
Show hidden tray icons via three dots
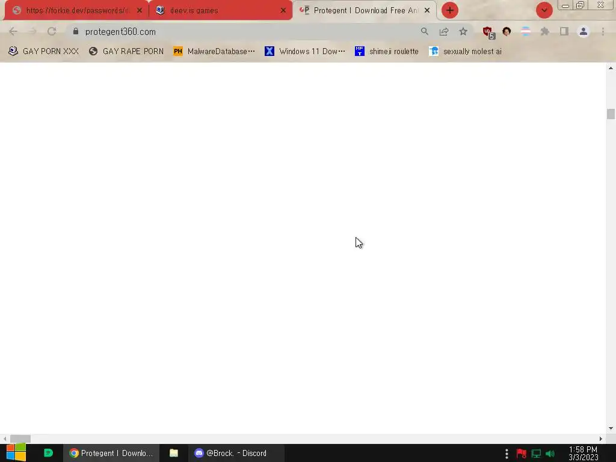pyautogui.click(x=507, y=454)
